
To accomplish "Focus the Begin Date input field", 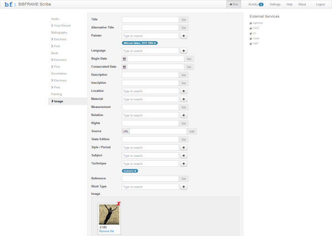I will tap(156, 59).
